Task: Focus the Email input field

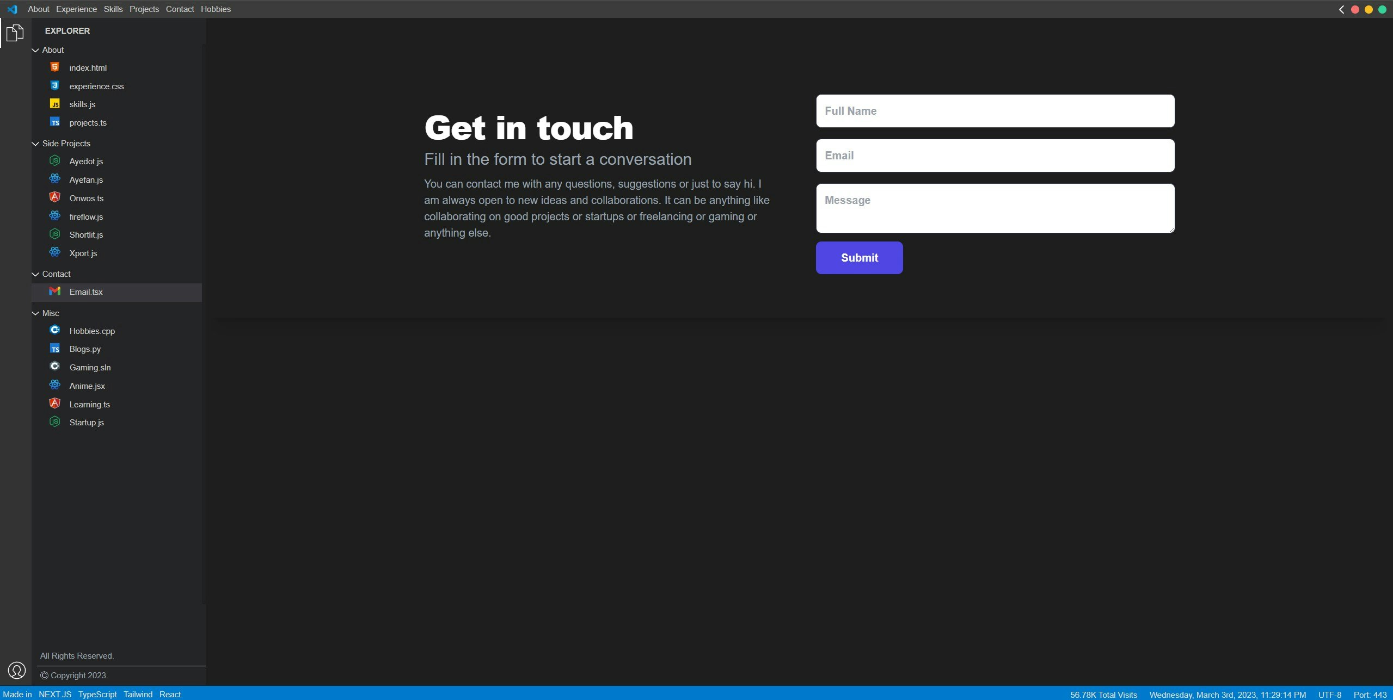Action: (995, 156)
